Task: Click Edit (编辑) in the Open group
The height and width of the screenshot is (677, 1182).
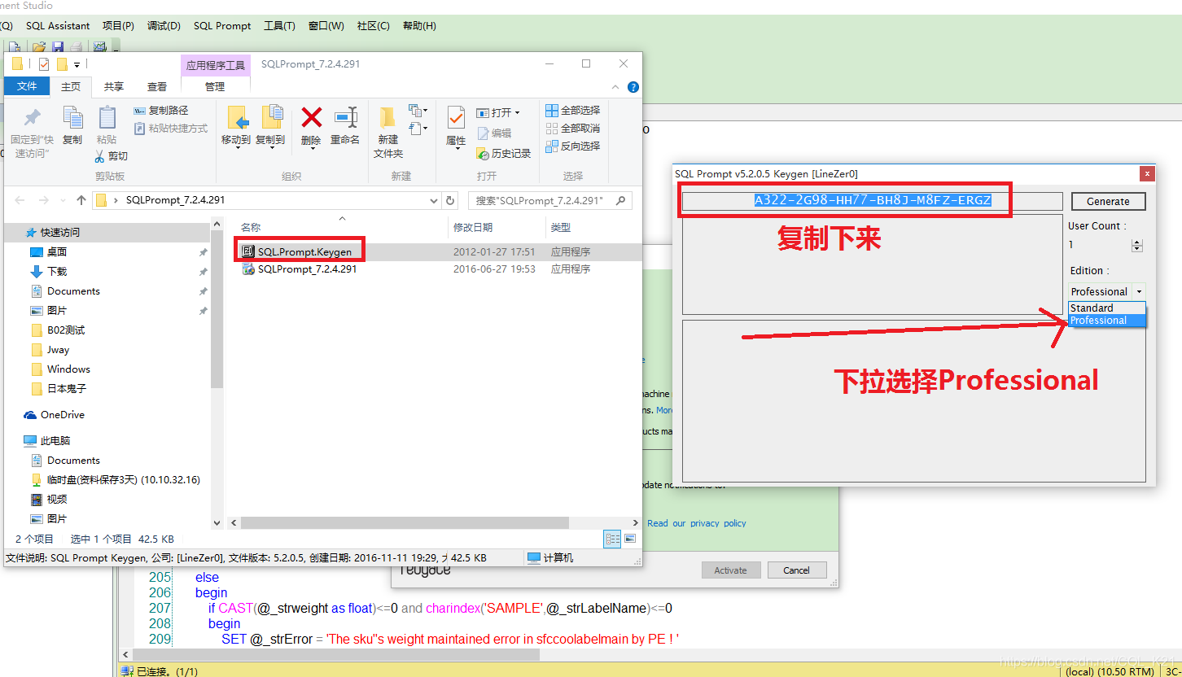Action: [x=494, y=133]
